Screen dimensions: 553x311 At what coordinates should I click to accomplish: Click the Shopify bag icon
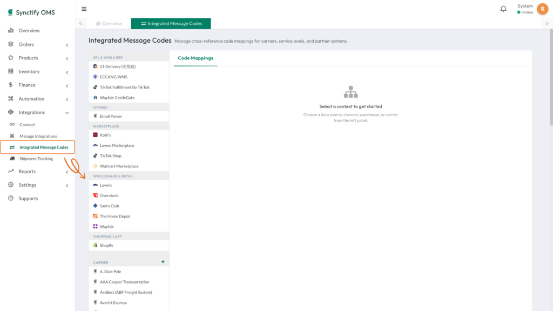95,245
